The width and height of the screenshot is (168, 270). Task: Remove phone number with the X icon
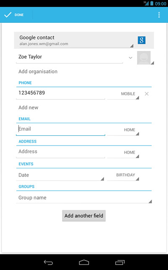(147, 94)
